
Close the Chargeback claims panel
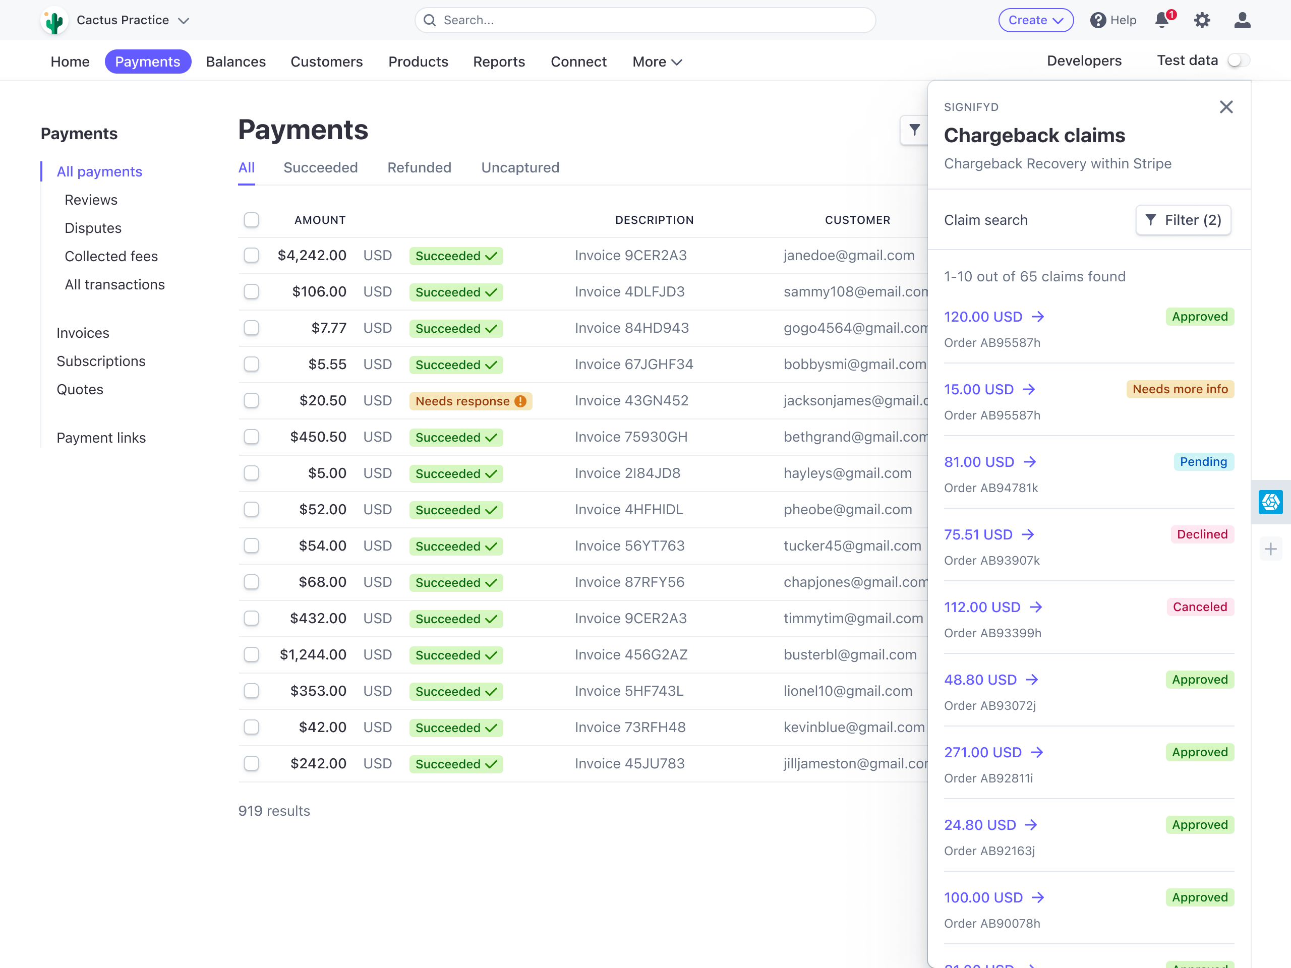1226,107
